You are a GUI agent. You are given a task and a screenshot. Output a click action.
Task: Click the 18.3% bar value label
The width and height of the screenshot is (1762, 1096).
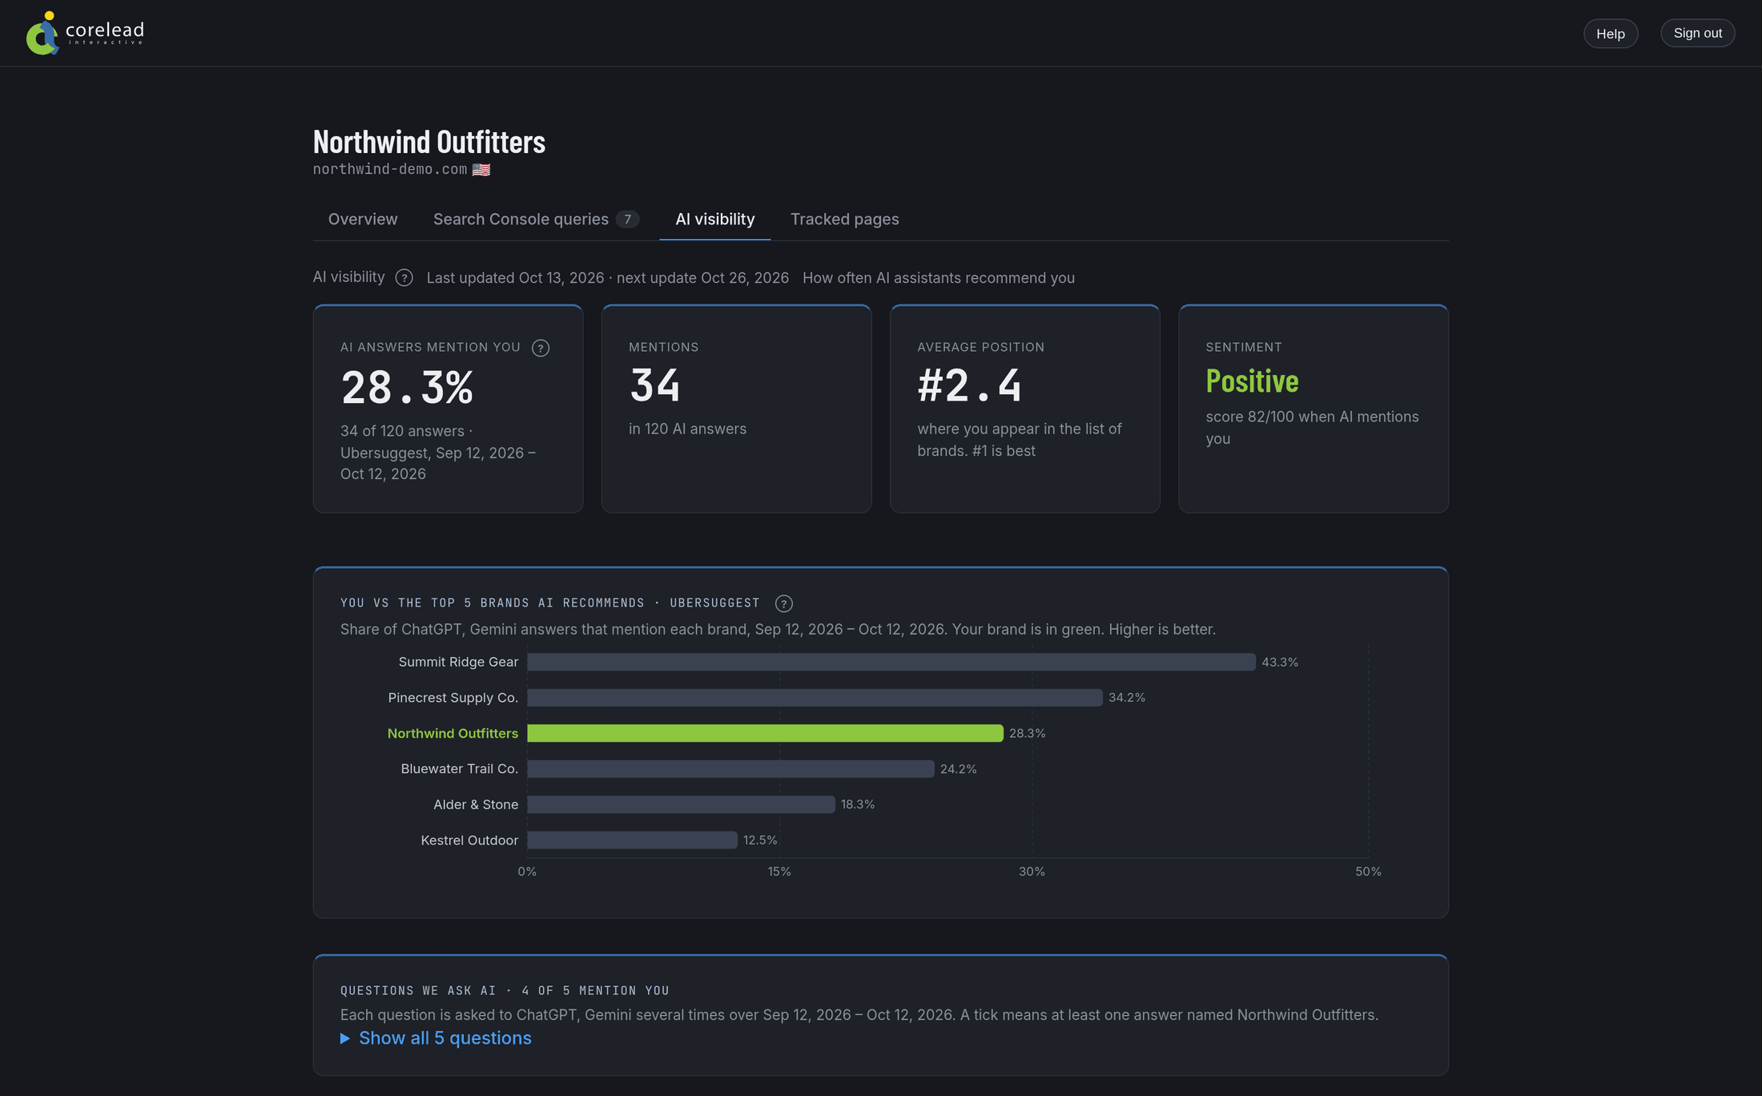(x=858, y=804)
